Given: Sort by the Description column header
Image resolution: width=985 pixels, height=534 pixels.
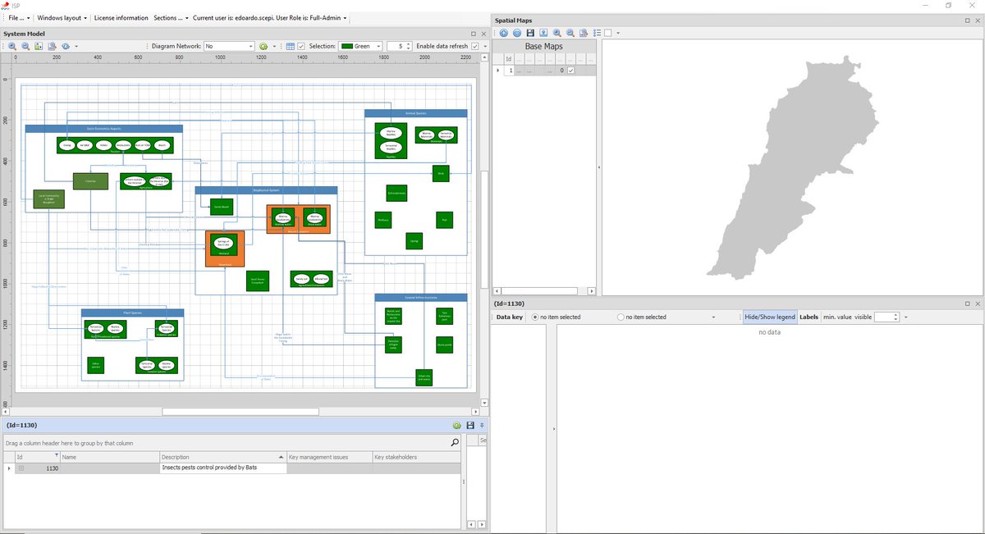Looking at the screenshot, I should (222, 457).
